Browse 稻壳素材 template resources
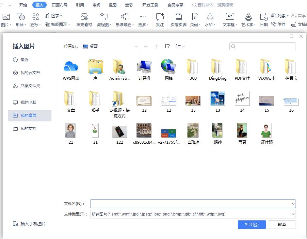Viewport: 307px width, 239px height. click(84, 20)
